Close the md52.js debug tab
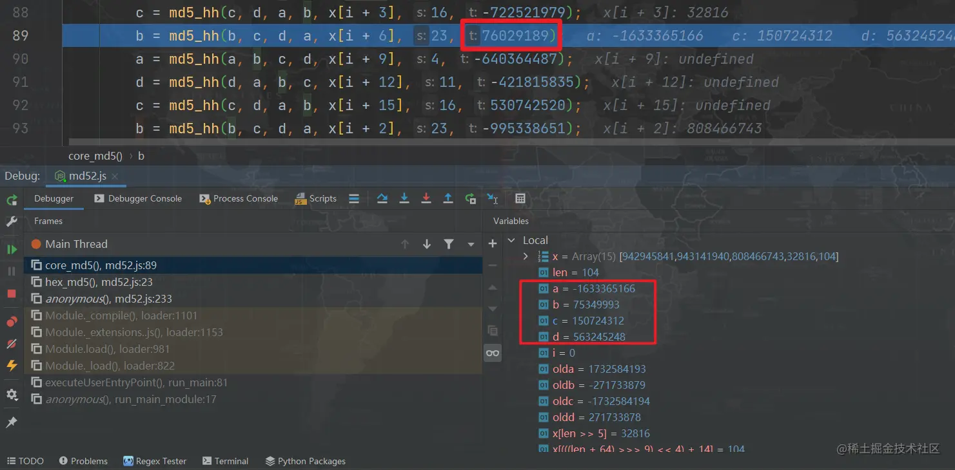 [x=115, y=176]
